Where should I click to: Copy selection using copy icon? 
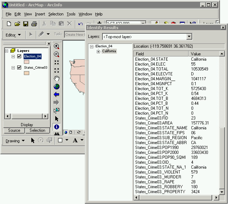coord(53,23)
